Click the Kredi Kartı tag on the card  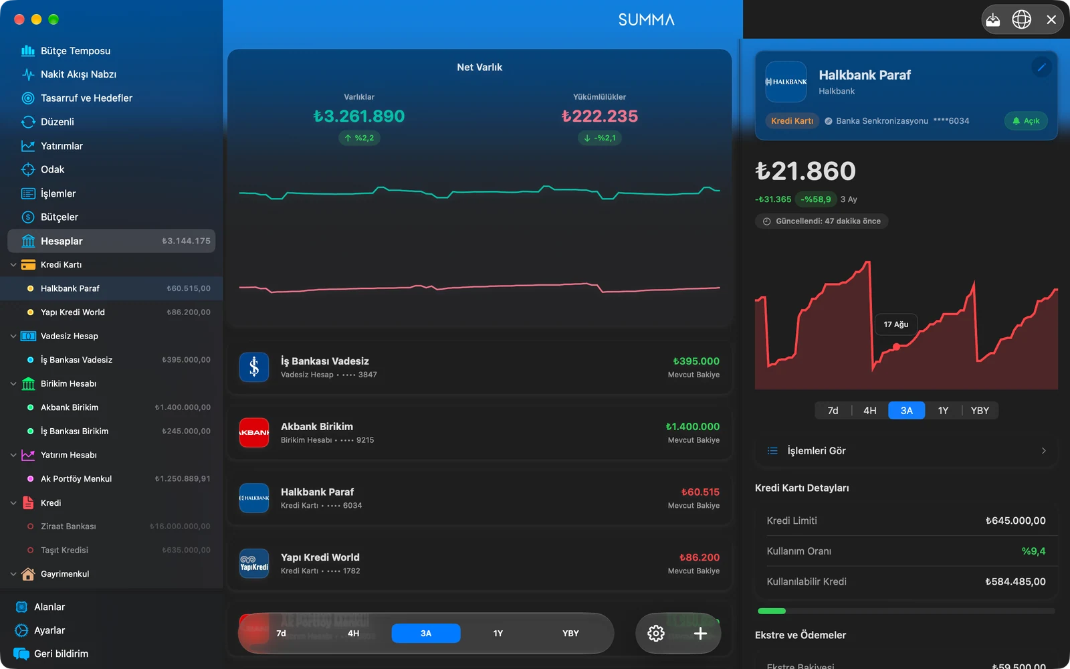[x=792, y=121]
